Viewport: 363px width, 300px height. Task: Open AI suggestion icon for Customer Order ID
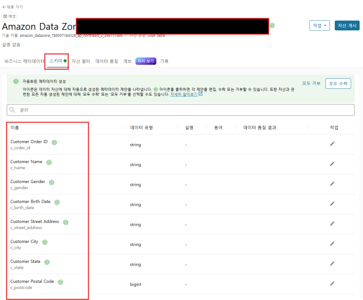pos(54,142)
